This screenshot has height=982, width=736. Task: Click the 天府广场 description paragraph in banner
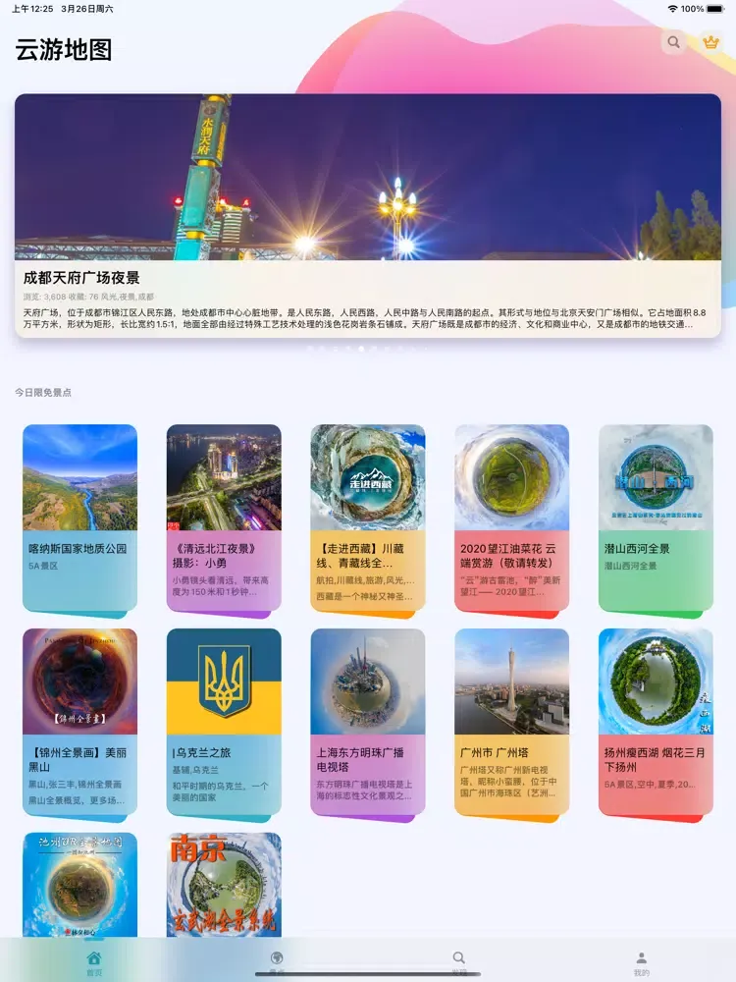pyautogui.click(x=364, y=318)
